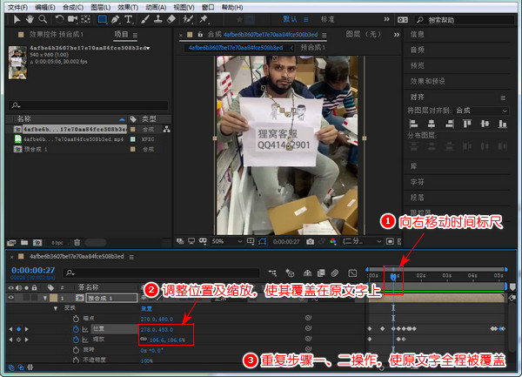Viewport: 522px width, 377px height.
Task: Align layers to bottom edge
Action: coord(502,125)
